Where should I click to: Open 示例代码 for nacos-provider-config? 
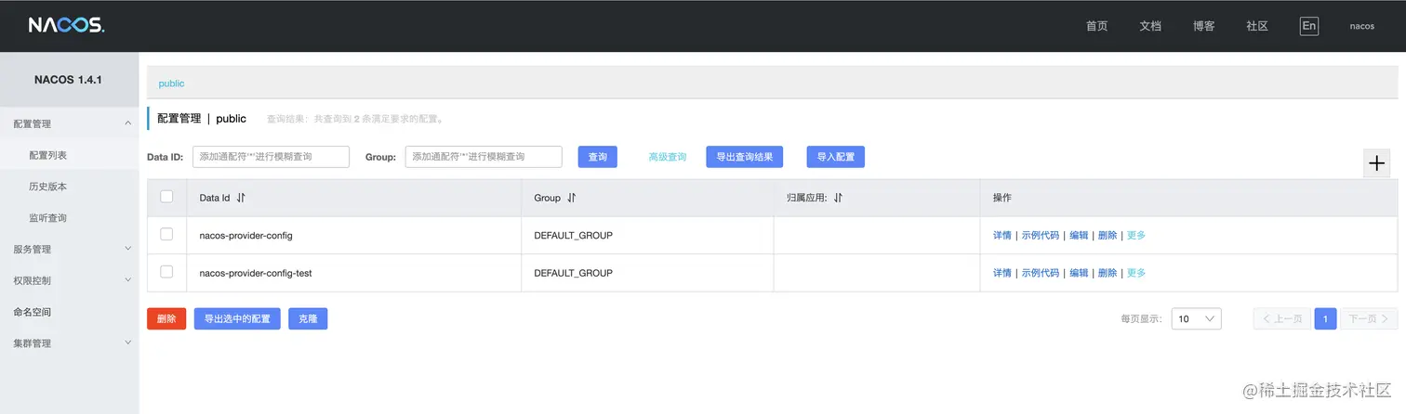coord(1041,236)
